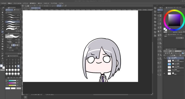Screen dimensions: 185x99
Task: Select the リアルGペン sub tool
Action: click(x=13, y=18)
